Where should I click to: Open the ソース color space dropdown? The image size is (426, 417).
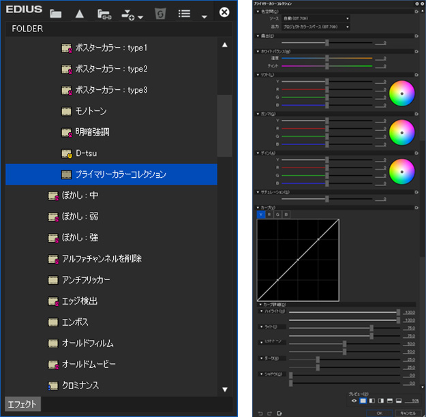[316, 19]
